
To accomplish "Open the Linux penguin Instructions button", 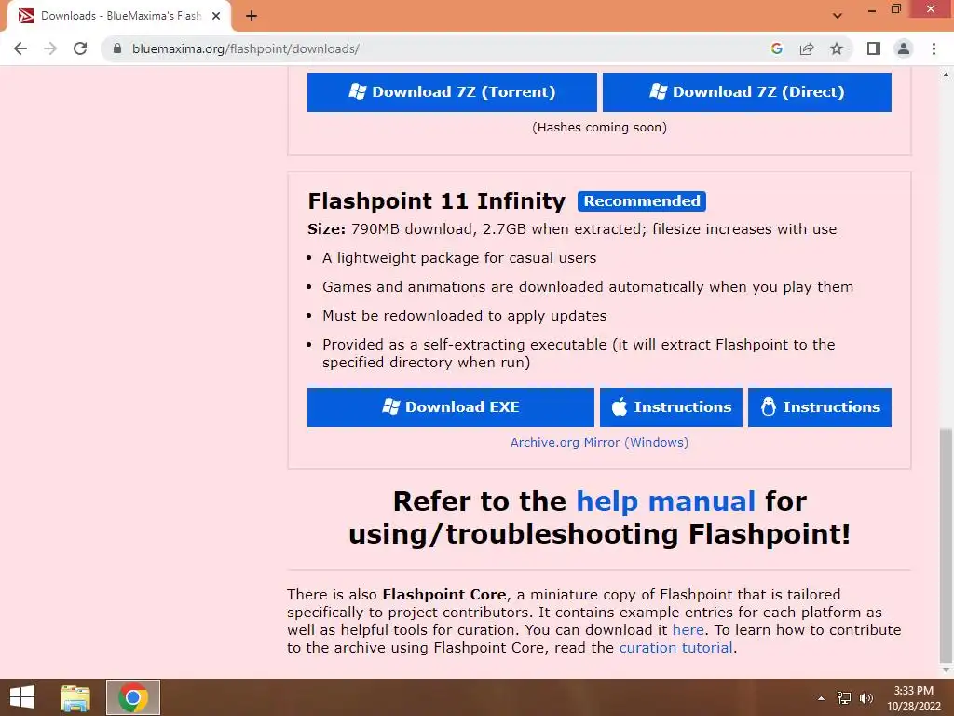I will pyautogui.click(x=820, y=406).
